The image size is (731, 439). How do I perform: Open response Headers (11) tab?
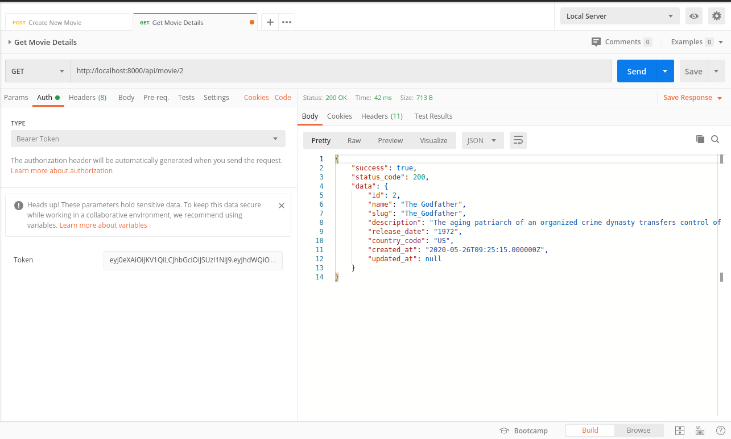coord(382,116)
